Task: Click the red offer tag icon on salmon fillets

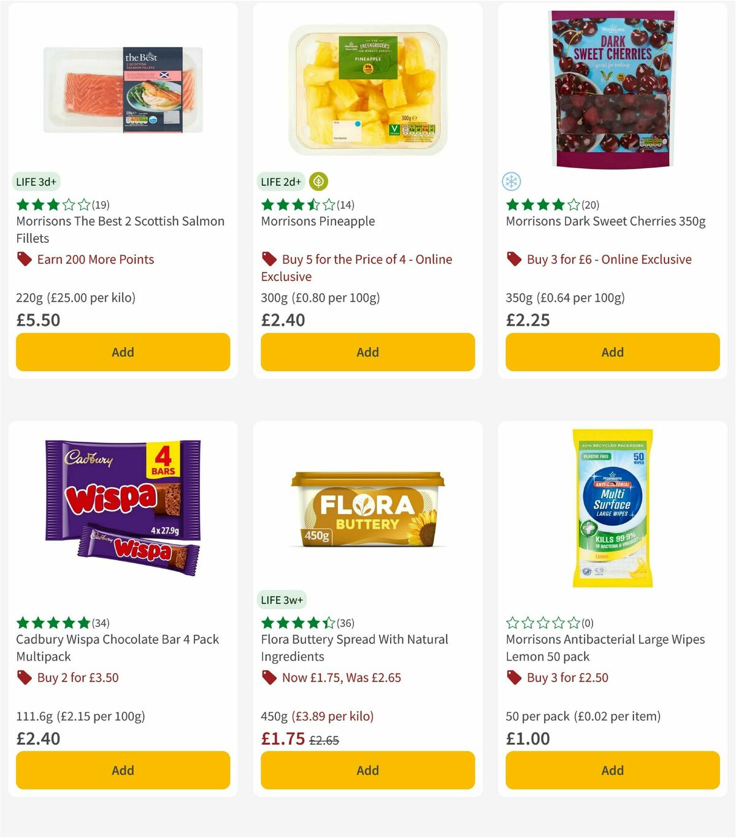Action: point(24,259)
